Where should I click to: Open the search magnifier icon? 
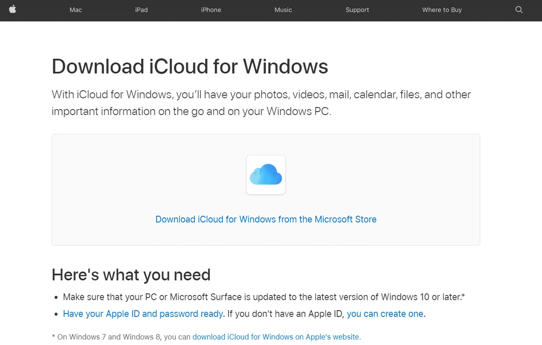pyautogui.click(x=519, y=9)
